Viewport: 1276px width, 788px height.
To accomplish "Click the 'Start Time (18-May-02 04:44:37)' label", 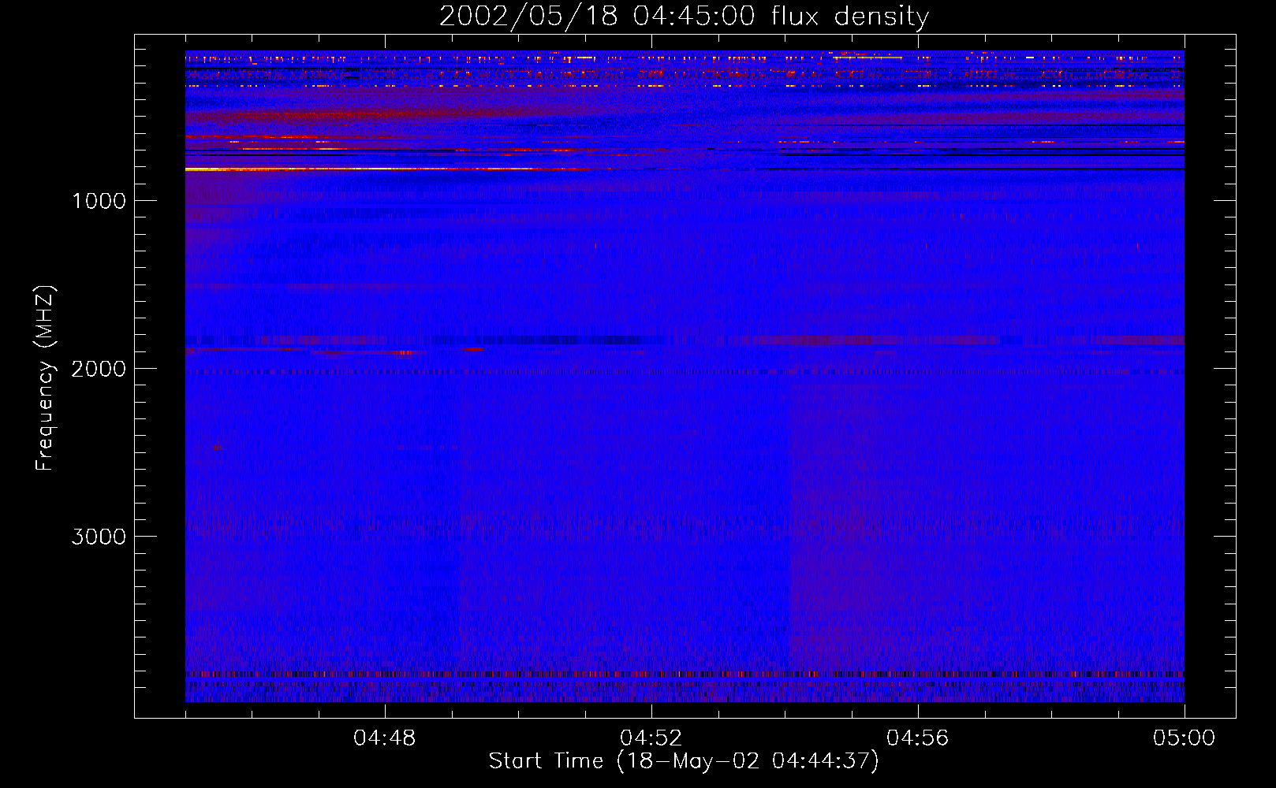I will 684,761.
